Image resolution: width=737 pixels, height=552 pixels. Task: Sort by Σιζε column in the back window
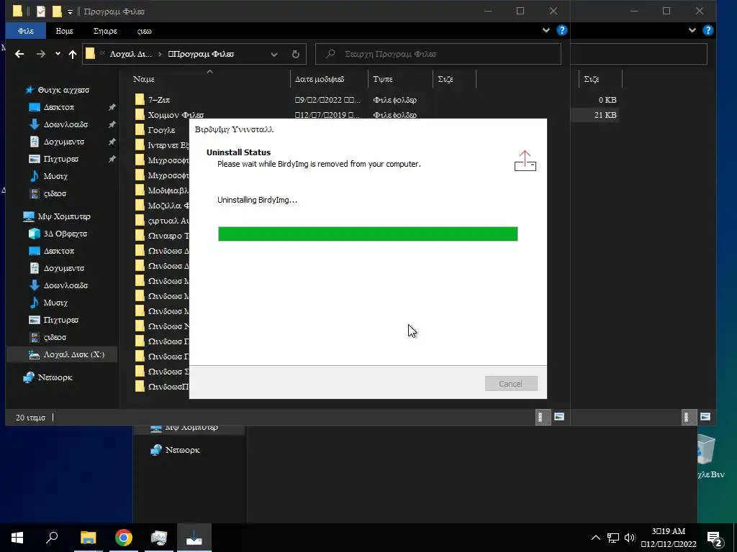[x=600, y=79]
